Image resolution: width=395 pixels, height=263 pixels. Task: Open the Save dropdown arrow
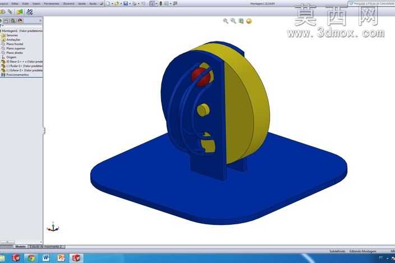[x=130, y=4]
